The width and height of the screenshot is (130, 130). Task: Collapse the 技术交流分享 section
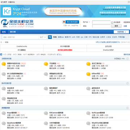127,83
